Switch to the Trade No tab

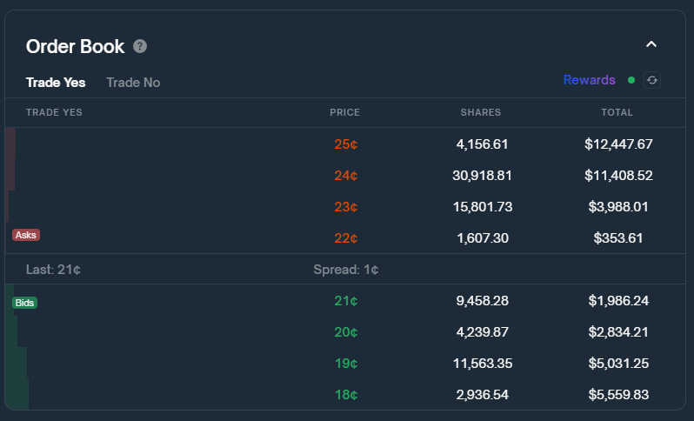[133, 83]
